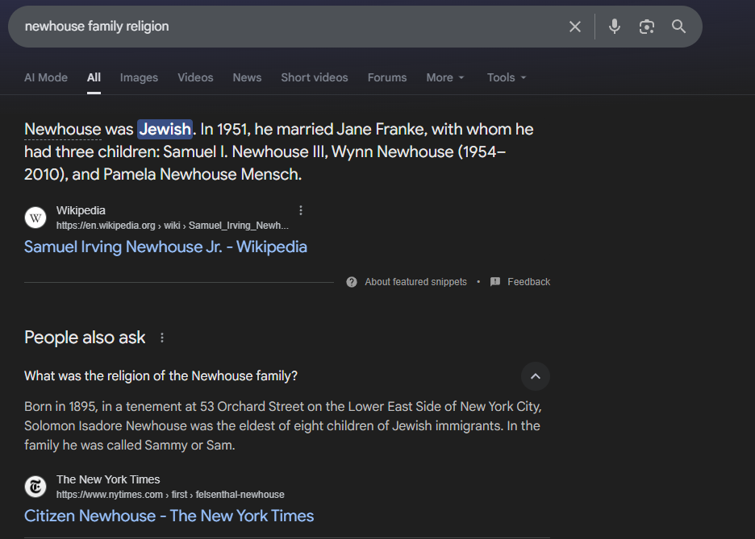Collapse the Newhouse family religion question chevron
Viewport: 755px width, 539px height.
[x=536, y=376]
